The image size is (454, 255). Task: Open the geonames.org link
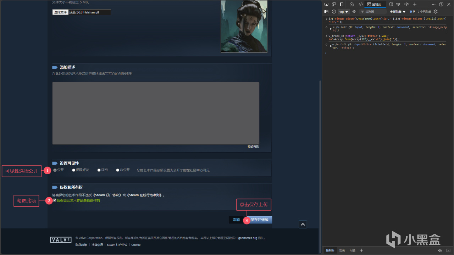point(248,238)
